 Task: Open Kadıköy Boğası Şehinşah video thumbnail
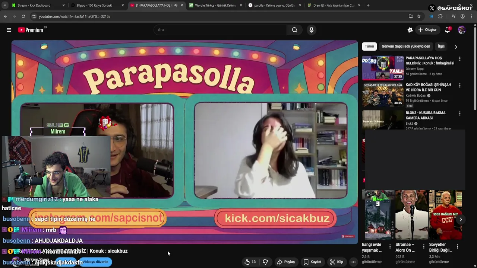(383, 95)
